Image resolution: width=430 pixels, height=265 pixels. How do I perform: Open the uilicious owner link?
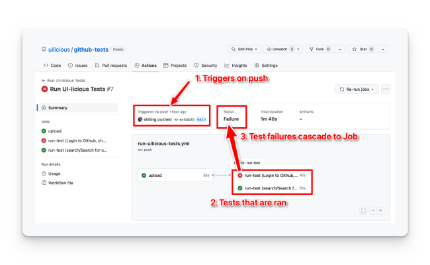coord(59,50)
